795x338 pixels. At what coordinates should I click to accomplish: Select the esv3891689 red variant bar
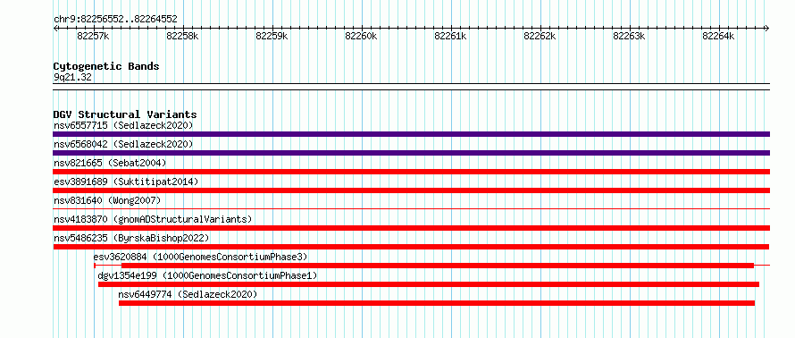(x=411, y=190)
